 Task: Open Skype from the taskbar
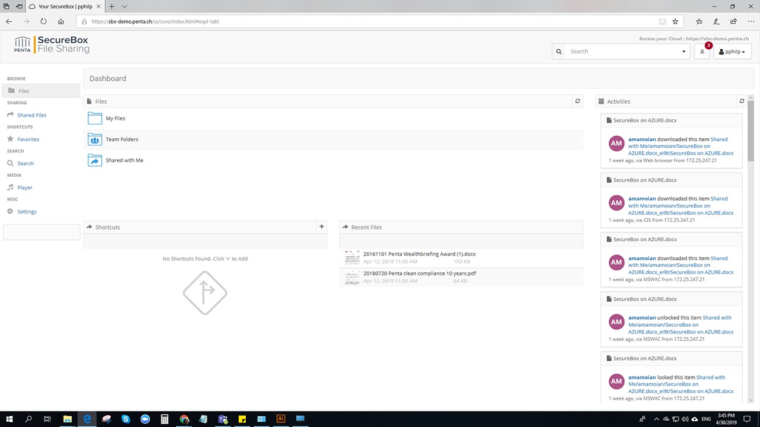point(126,419)
